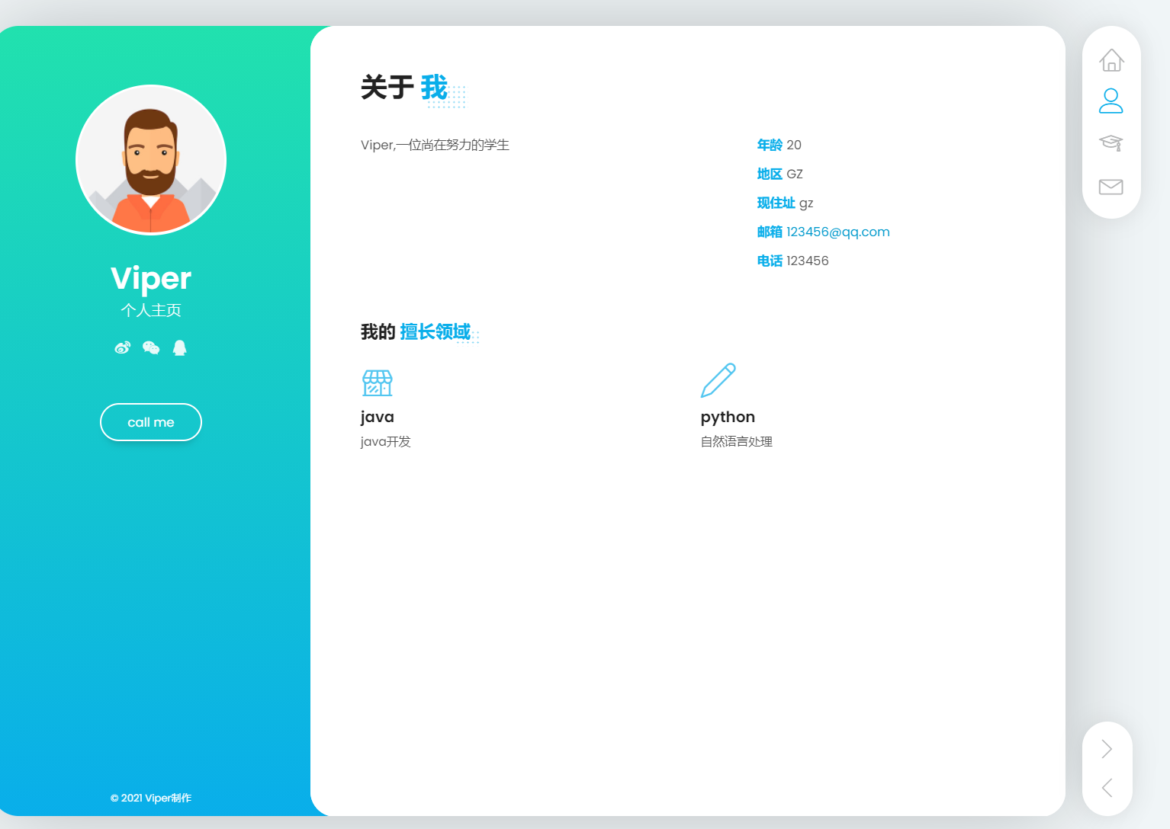Click the Viper name heading

[x=151, y=278]
